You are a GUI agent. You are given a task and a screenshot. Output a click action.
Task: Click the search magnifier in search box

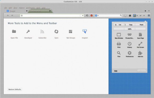click(121, 16)
